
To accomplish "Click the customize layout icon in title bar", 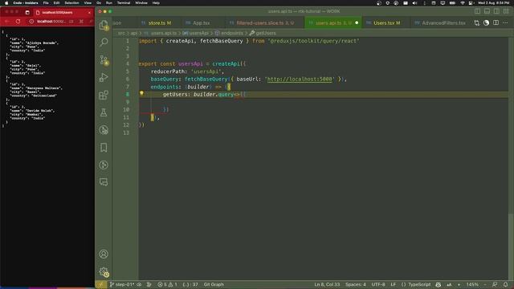I will pos(506,11).
